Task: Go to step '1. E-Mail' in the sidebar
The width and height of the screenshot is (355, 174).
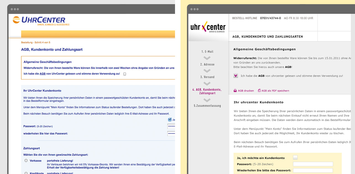Action: click(x=207, y=52)
